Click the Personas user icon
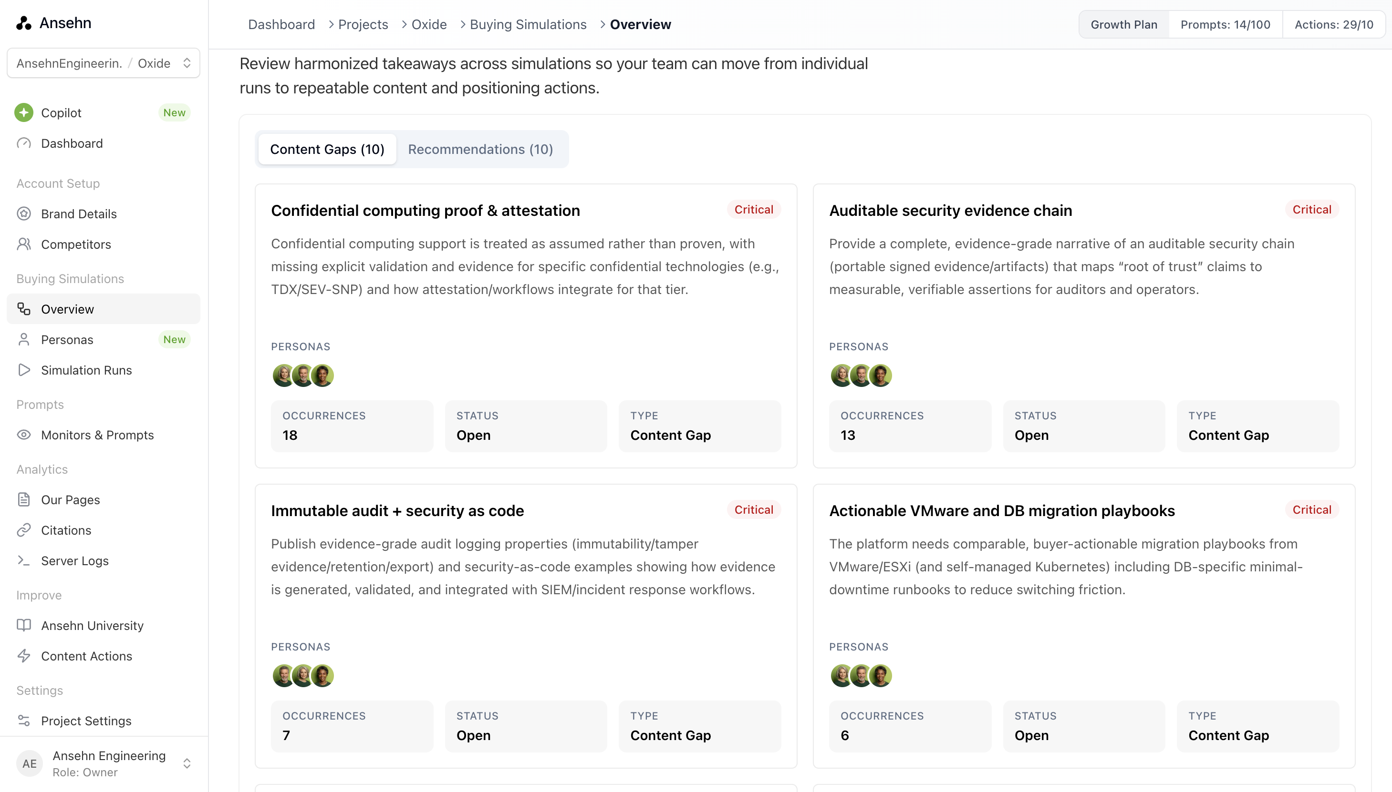The height and width of the screenshot is (792, 1392). (x=23, y=339)
